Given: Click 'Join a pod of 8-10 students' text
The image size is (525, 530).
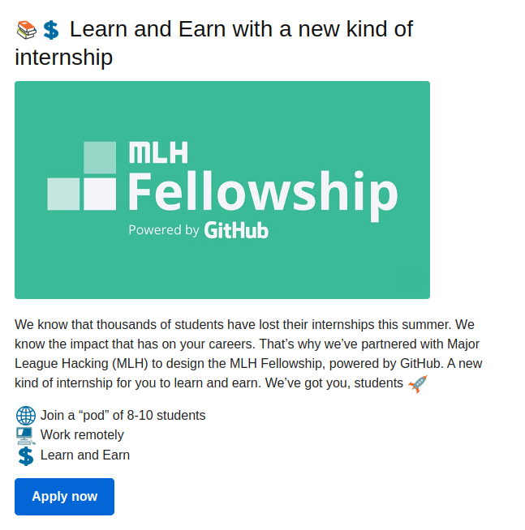Looking at the screenshot, I should tap(123, 416).
